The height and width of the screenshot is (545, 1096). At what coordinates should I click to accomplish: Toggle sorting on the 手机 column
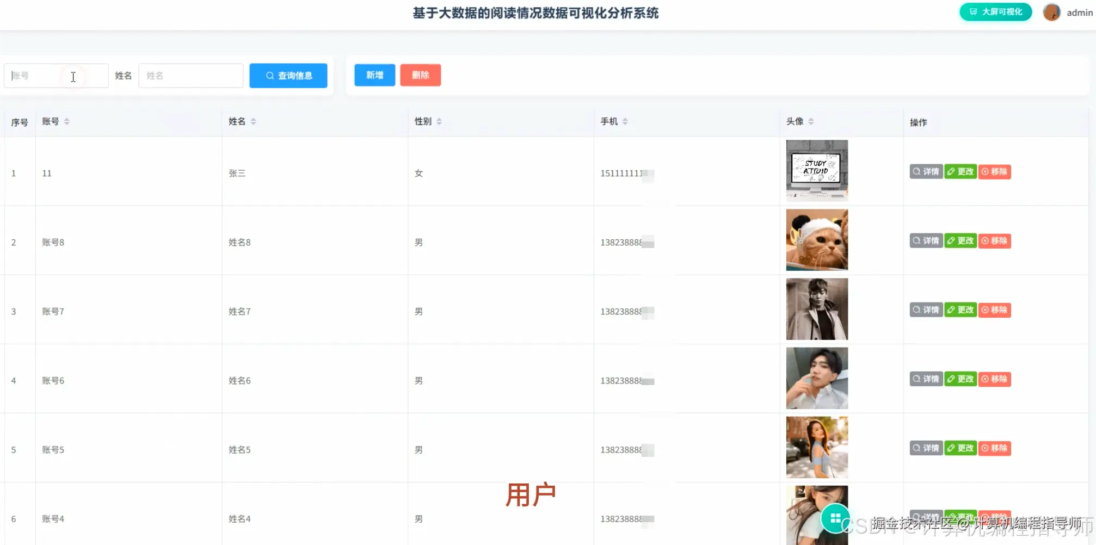(625, 121)
